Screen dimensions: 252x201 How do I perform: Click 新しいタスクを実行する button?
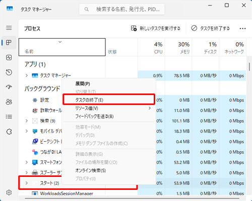click(155, 28)
